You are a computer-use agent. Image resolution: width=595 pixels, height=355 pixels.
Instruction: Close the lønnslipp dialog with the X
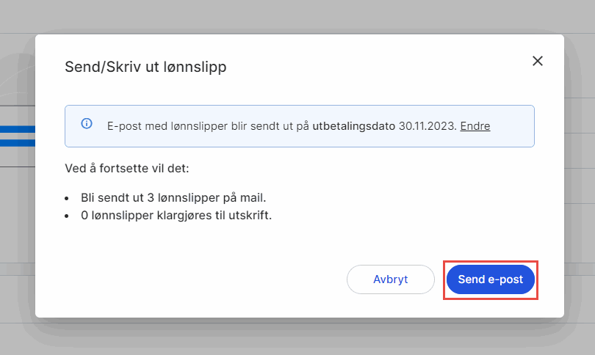538,61
